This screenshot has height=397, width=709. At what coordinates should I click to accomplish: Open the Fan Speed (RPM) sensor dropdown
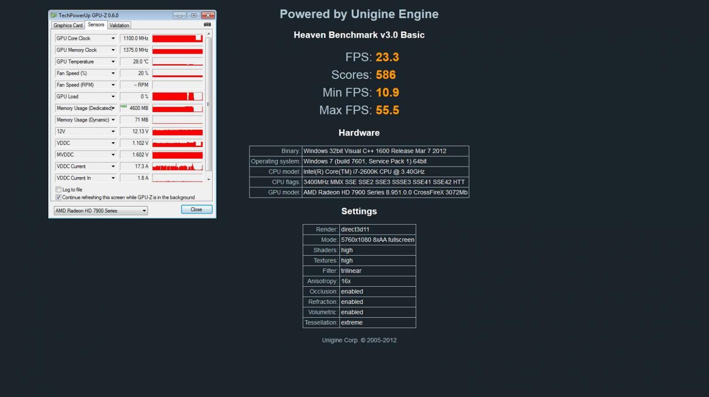(113, 85)
